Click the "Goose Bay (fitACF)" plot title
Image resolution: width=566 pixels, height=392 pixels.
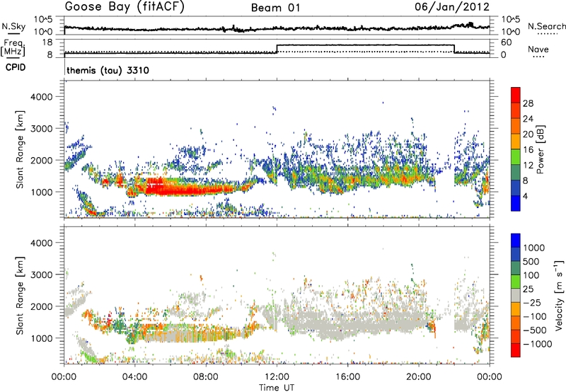(x=125, y=7)
